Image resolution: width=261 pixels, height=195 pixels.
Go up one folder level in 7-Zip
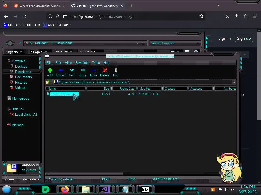tap(48, 82)
